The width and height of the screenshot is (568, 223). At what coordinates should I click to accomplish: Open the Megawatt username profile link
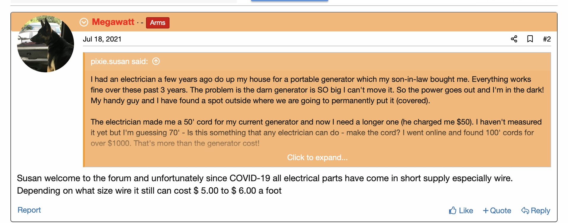pos(113,22)
